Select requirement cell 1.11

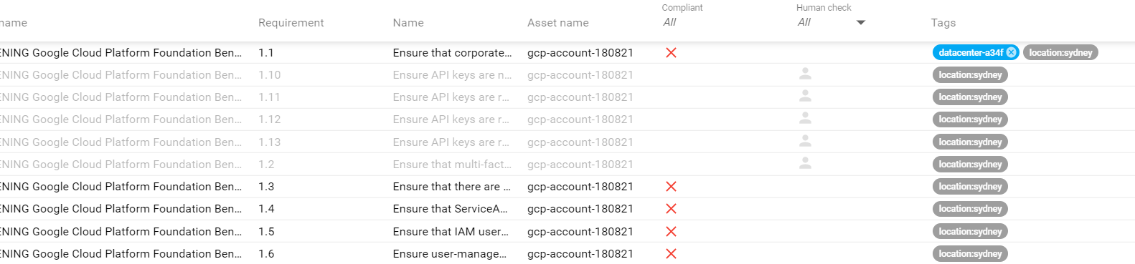point(270,97)
